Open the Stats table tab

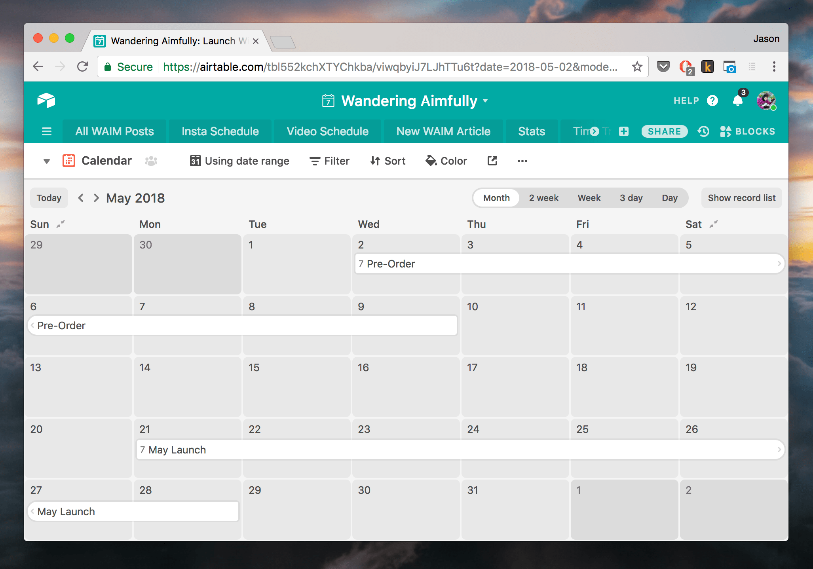click(532, 131)
